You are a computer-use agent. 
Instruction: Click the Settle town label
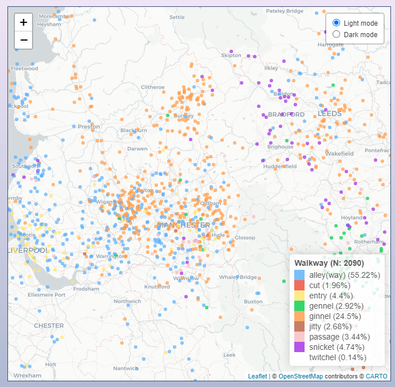pyautogui.click(x=177, y=17)
